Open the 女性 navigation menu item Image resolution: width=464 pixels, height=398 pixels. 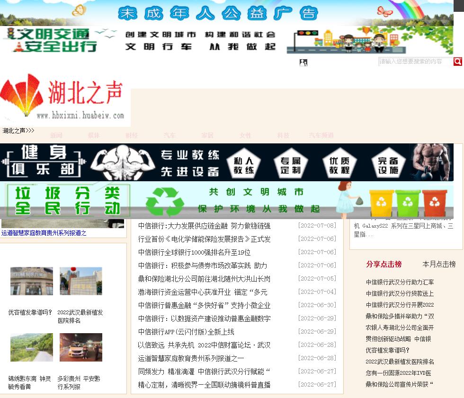click(245, 135)
